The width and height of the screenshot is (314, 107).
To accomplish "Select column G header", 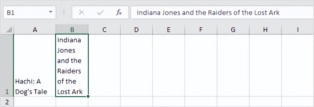I will click(233, 30).
